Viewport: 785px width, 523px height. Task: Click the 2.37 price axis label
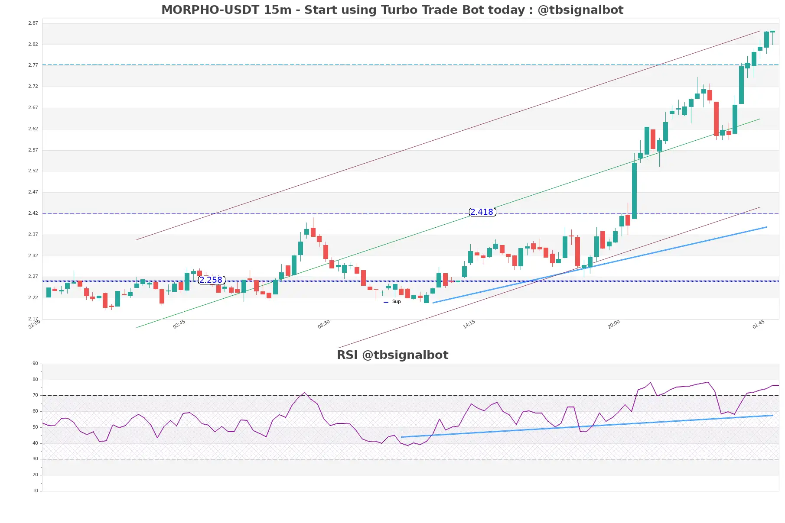[33, 234]
